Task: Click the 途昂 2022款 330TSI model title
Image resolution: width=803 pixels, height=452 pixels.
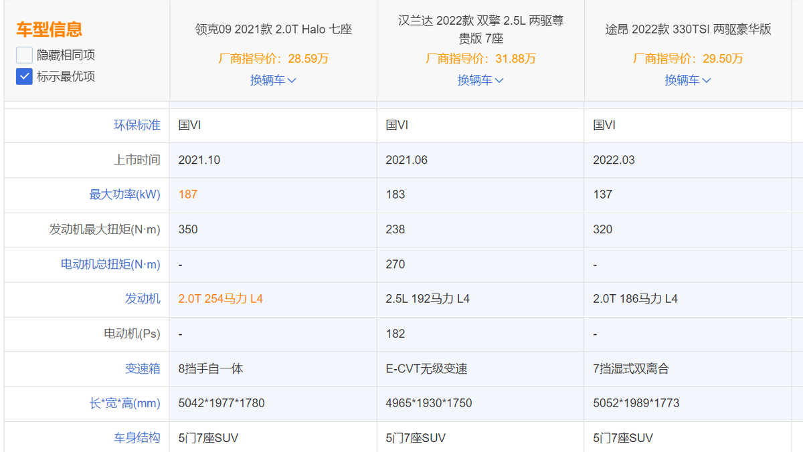Action: (x=688, y=29)
